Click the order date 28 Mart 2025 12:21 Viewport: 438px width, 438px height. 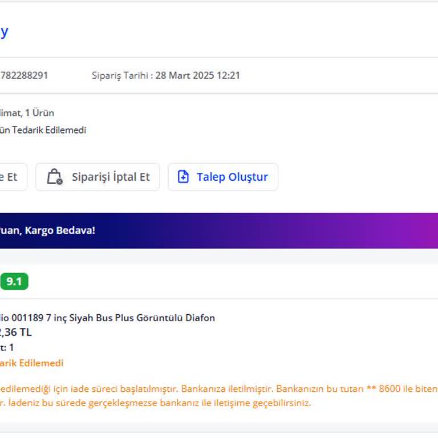point(197,75)
